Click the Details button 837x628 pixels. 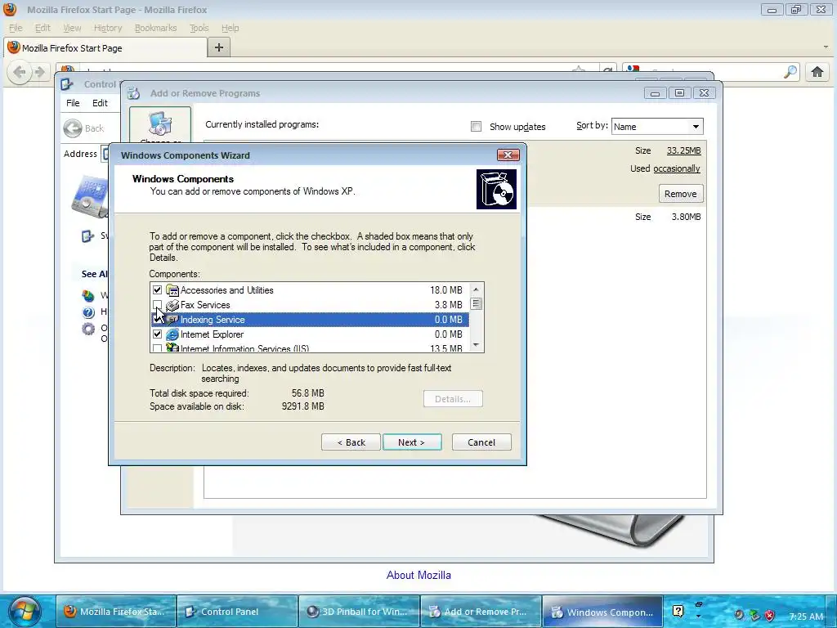pos(453,399)
